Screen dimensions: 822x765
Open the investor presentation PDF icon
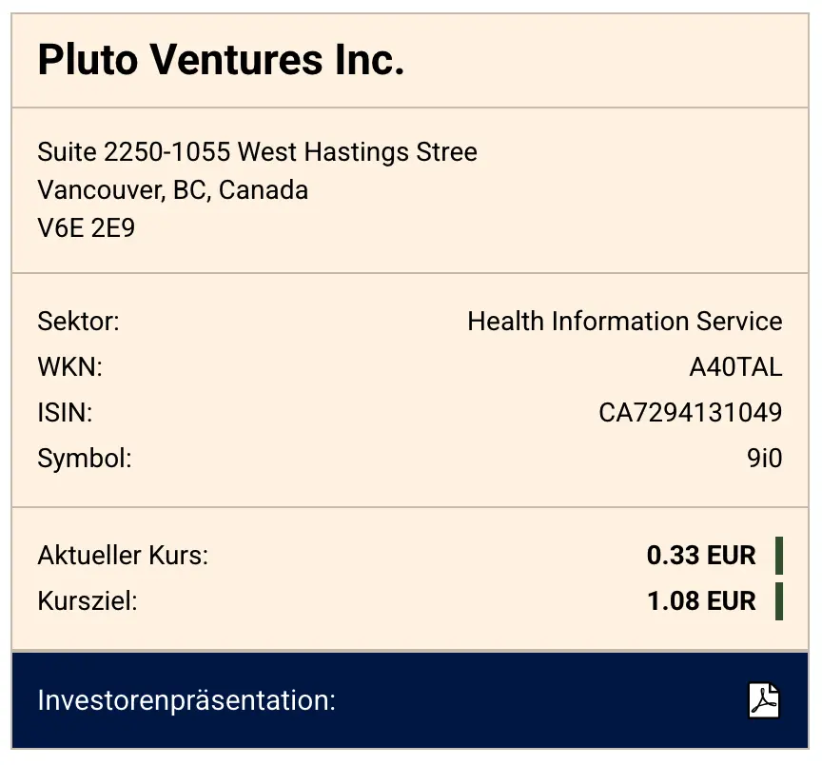coord(763,701)
